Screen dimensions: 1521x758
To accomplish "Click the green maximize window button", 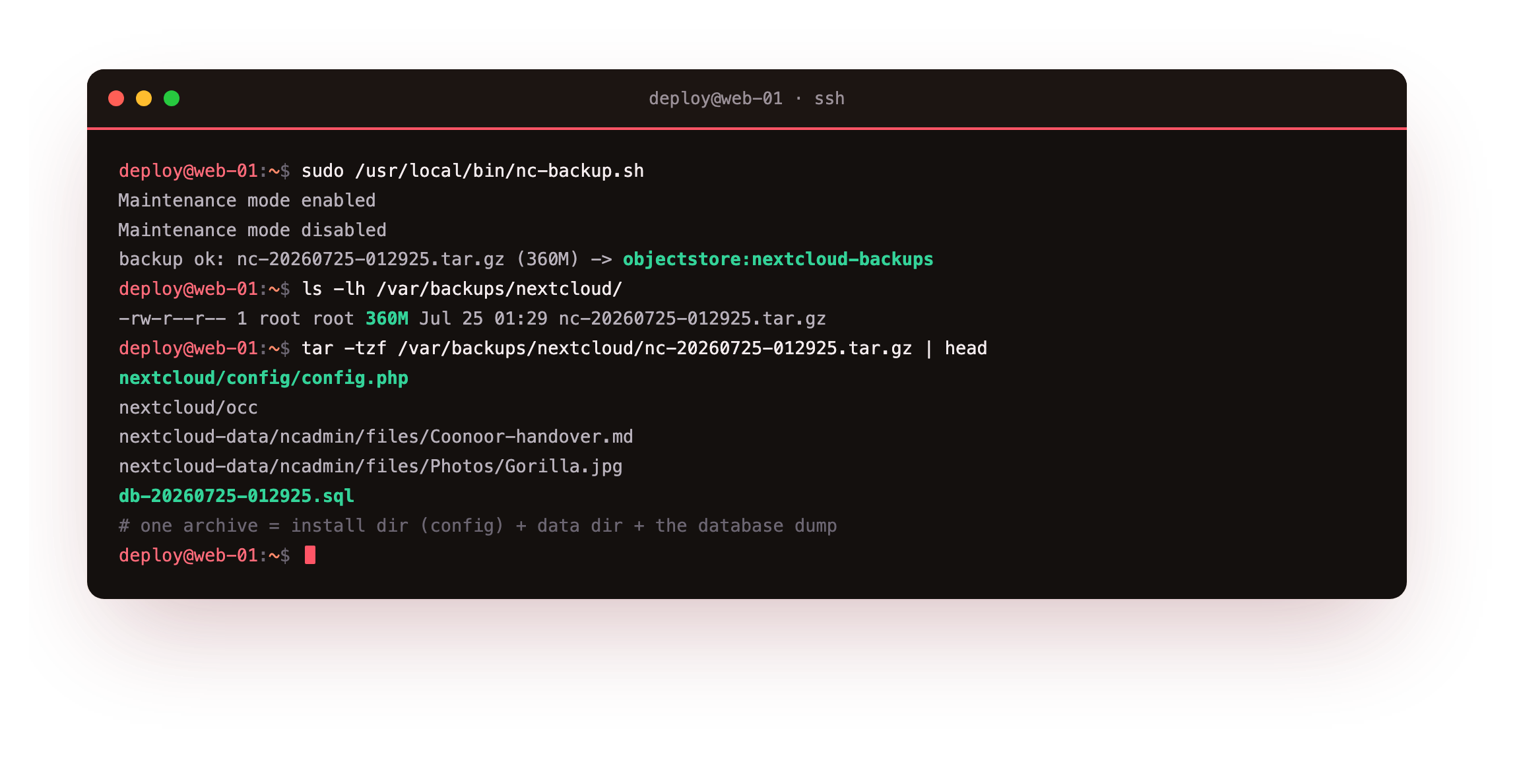I will (x=172, y=98).
